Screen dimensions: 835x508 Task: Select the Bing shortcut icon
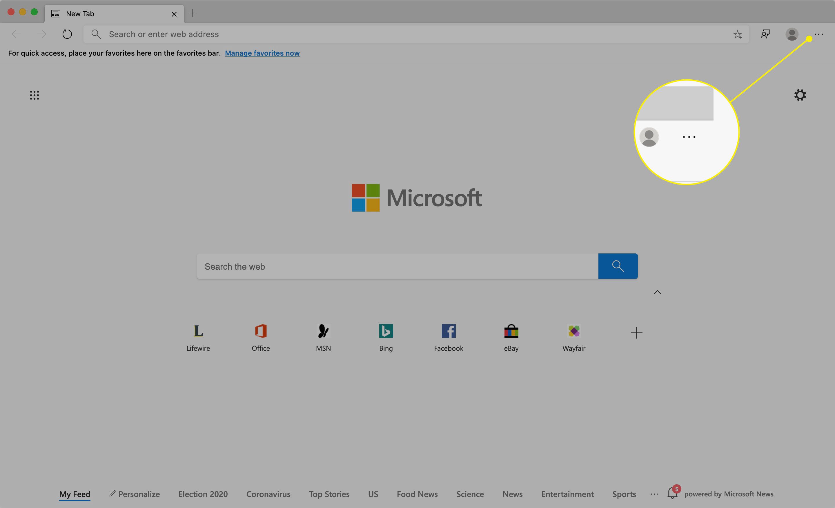(x=385, y=331)
